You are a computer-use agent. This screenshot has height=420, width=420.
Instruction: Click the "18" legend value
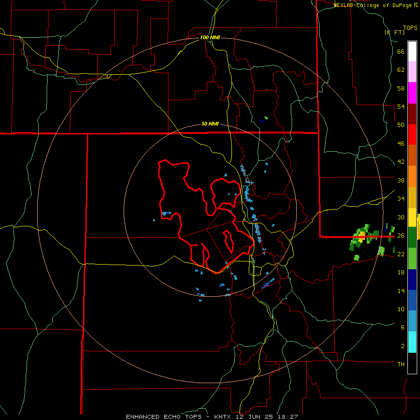(401, 273)
